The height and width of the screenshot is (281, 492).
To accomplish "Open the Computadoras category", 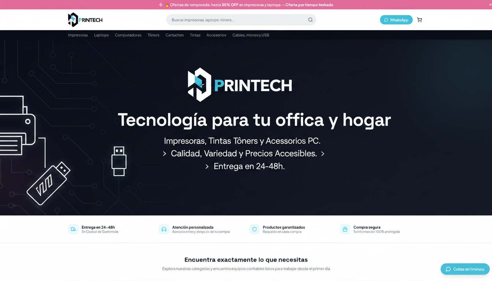I will pyautogui.click(x=128, y=35).
